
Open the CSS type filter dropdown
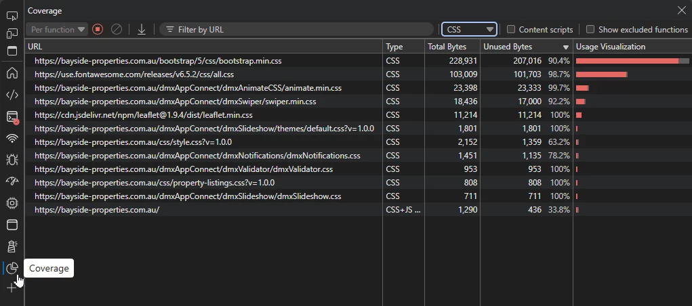point(470,30)
